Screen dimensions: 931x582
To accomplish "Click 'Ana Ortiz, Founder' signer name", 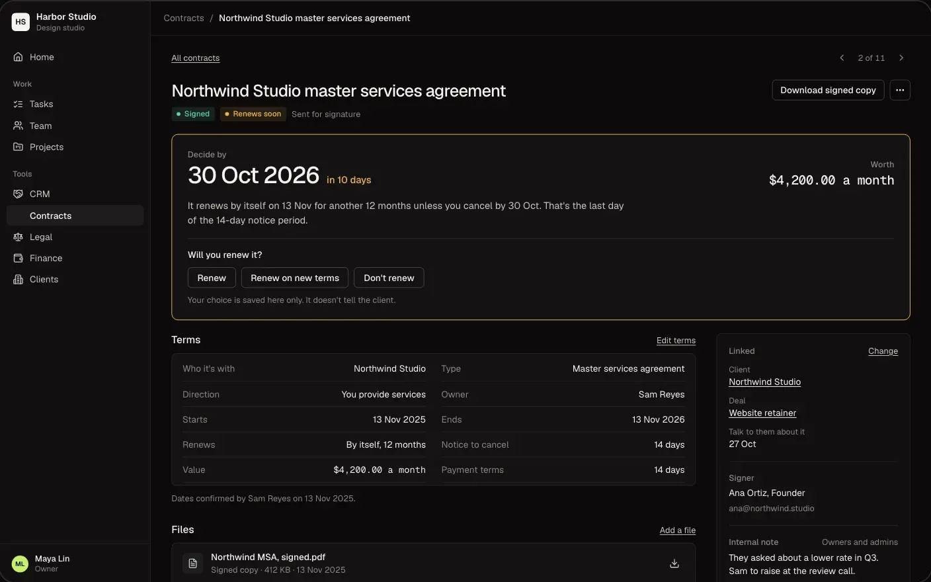I will (x=767, y=493).
